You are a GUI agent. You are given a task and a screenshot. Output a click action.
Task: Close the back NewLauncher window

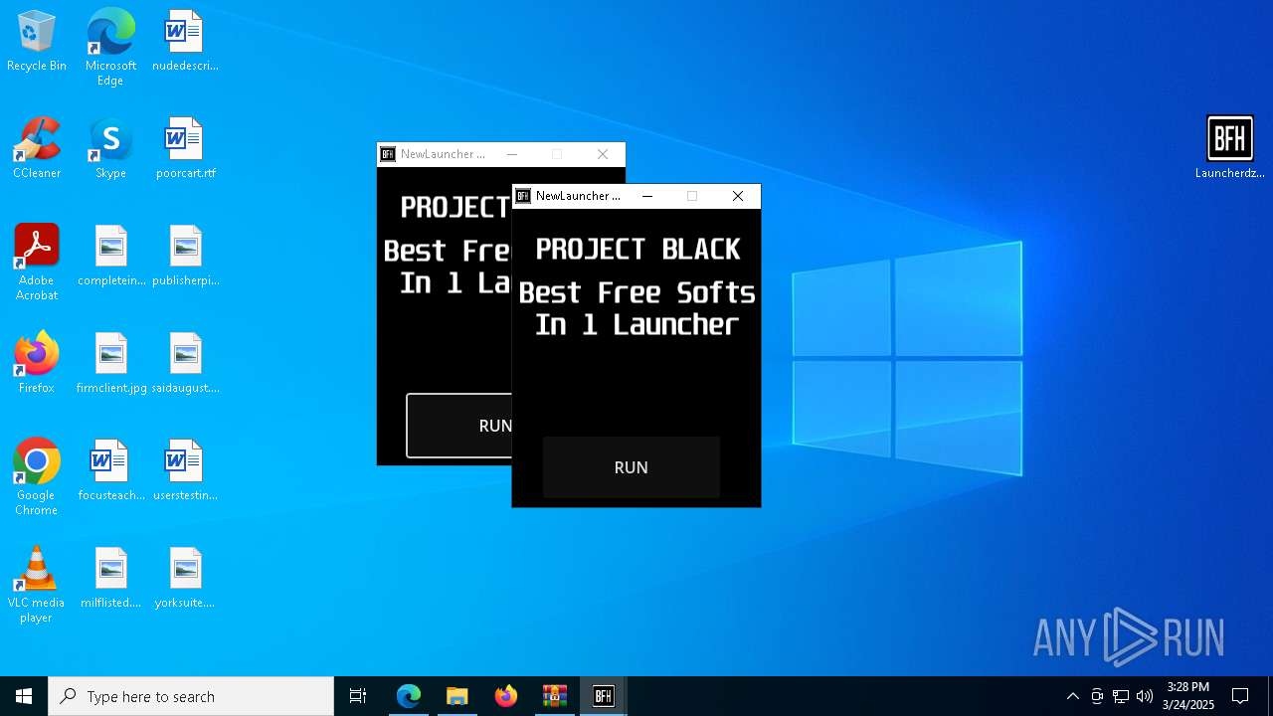603,154
